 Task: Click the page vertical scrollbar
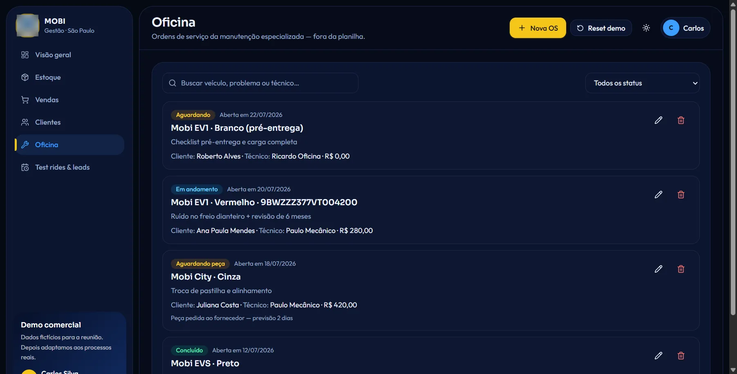click(x=733, y=161)
